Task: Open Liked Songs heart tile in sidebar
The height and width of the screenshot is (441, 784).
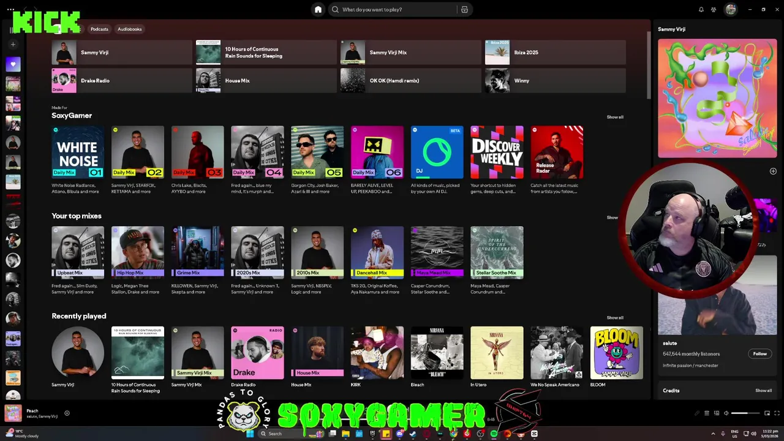Action: (x=13, y=64)
